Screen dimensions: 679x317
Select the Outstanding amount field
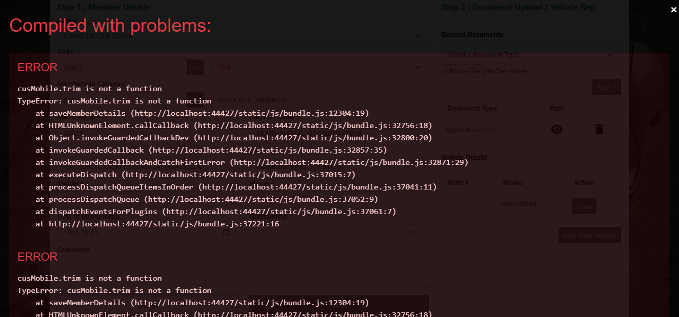[x=338, y=233]
